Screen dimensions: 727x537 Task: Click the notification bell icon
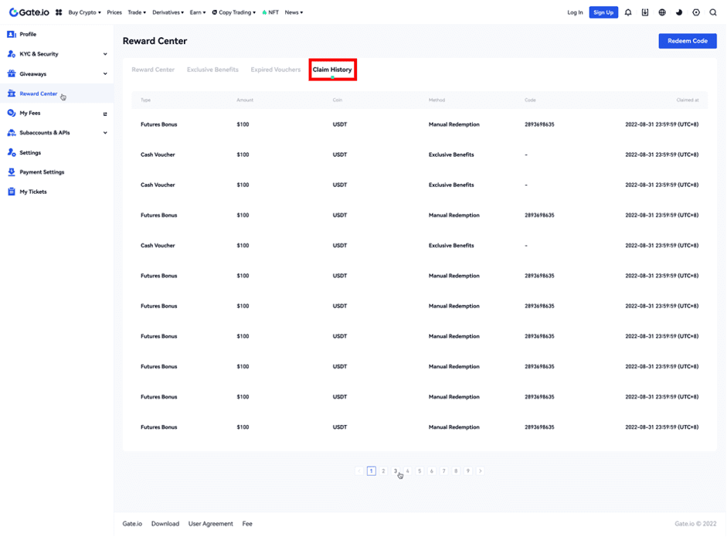[x=628, y=12]
